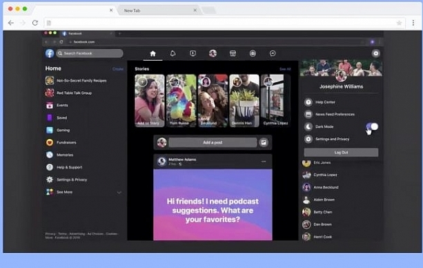Open chat with Cynthia Lopez contact
Image resolution: width=423 pixels, height=268 pixels.
[325, 175]
